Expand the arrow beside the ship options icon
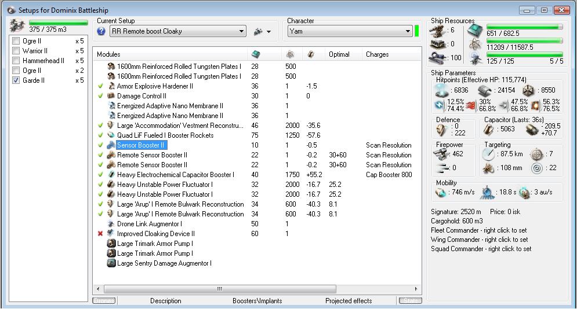This screenshot has height=309, width=577. pos(269,32)
